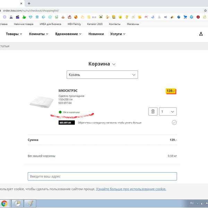
Task: Open the blue shopping cart bookmark
Action: click(185, 17)
